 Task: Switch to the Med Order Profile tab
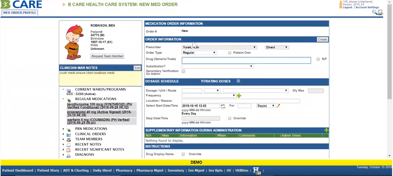pos(20,13)
